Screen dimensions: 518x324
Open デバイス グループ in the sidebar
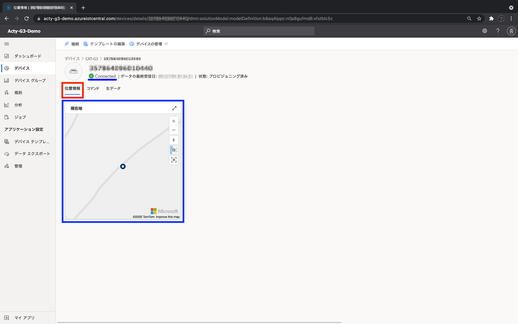(x=28, y=81)
